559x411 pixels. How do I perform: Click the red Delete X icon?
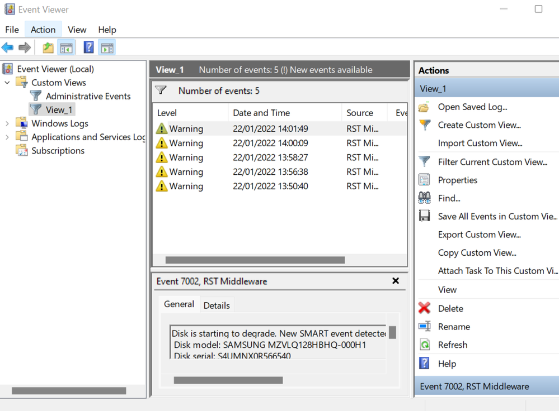tap(424, 308)
